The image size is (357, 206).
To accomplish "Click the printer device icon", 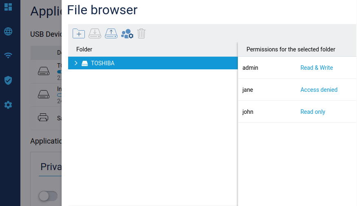I will click(x=43, y=118).
